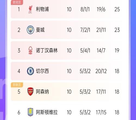Click Liverpool's 25 points value
Viewport: 136px width, 120px height.
117,9
